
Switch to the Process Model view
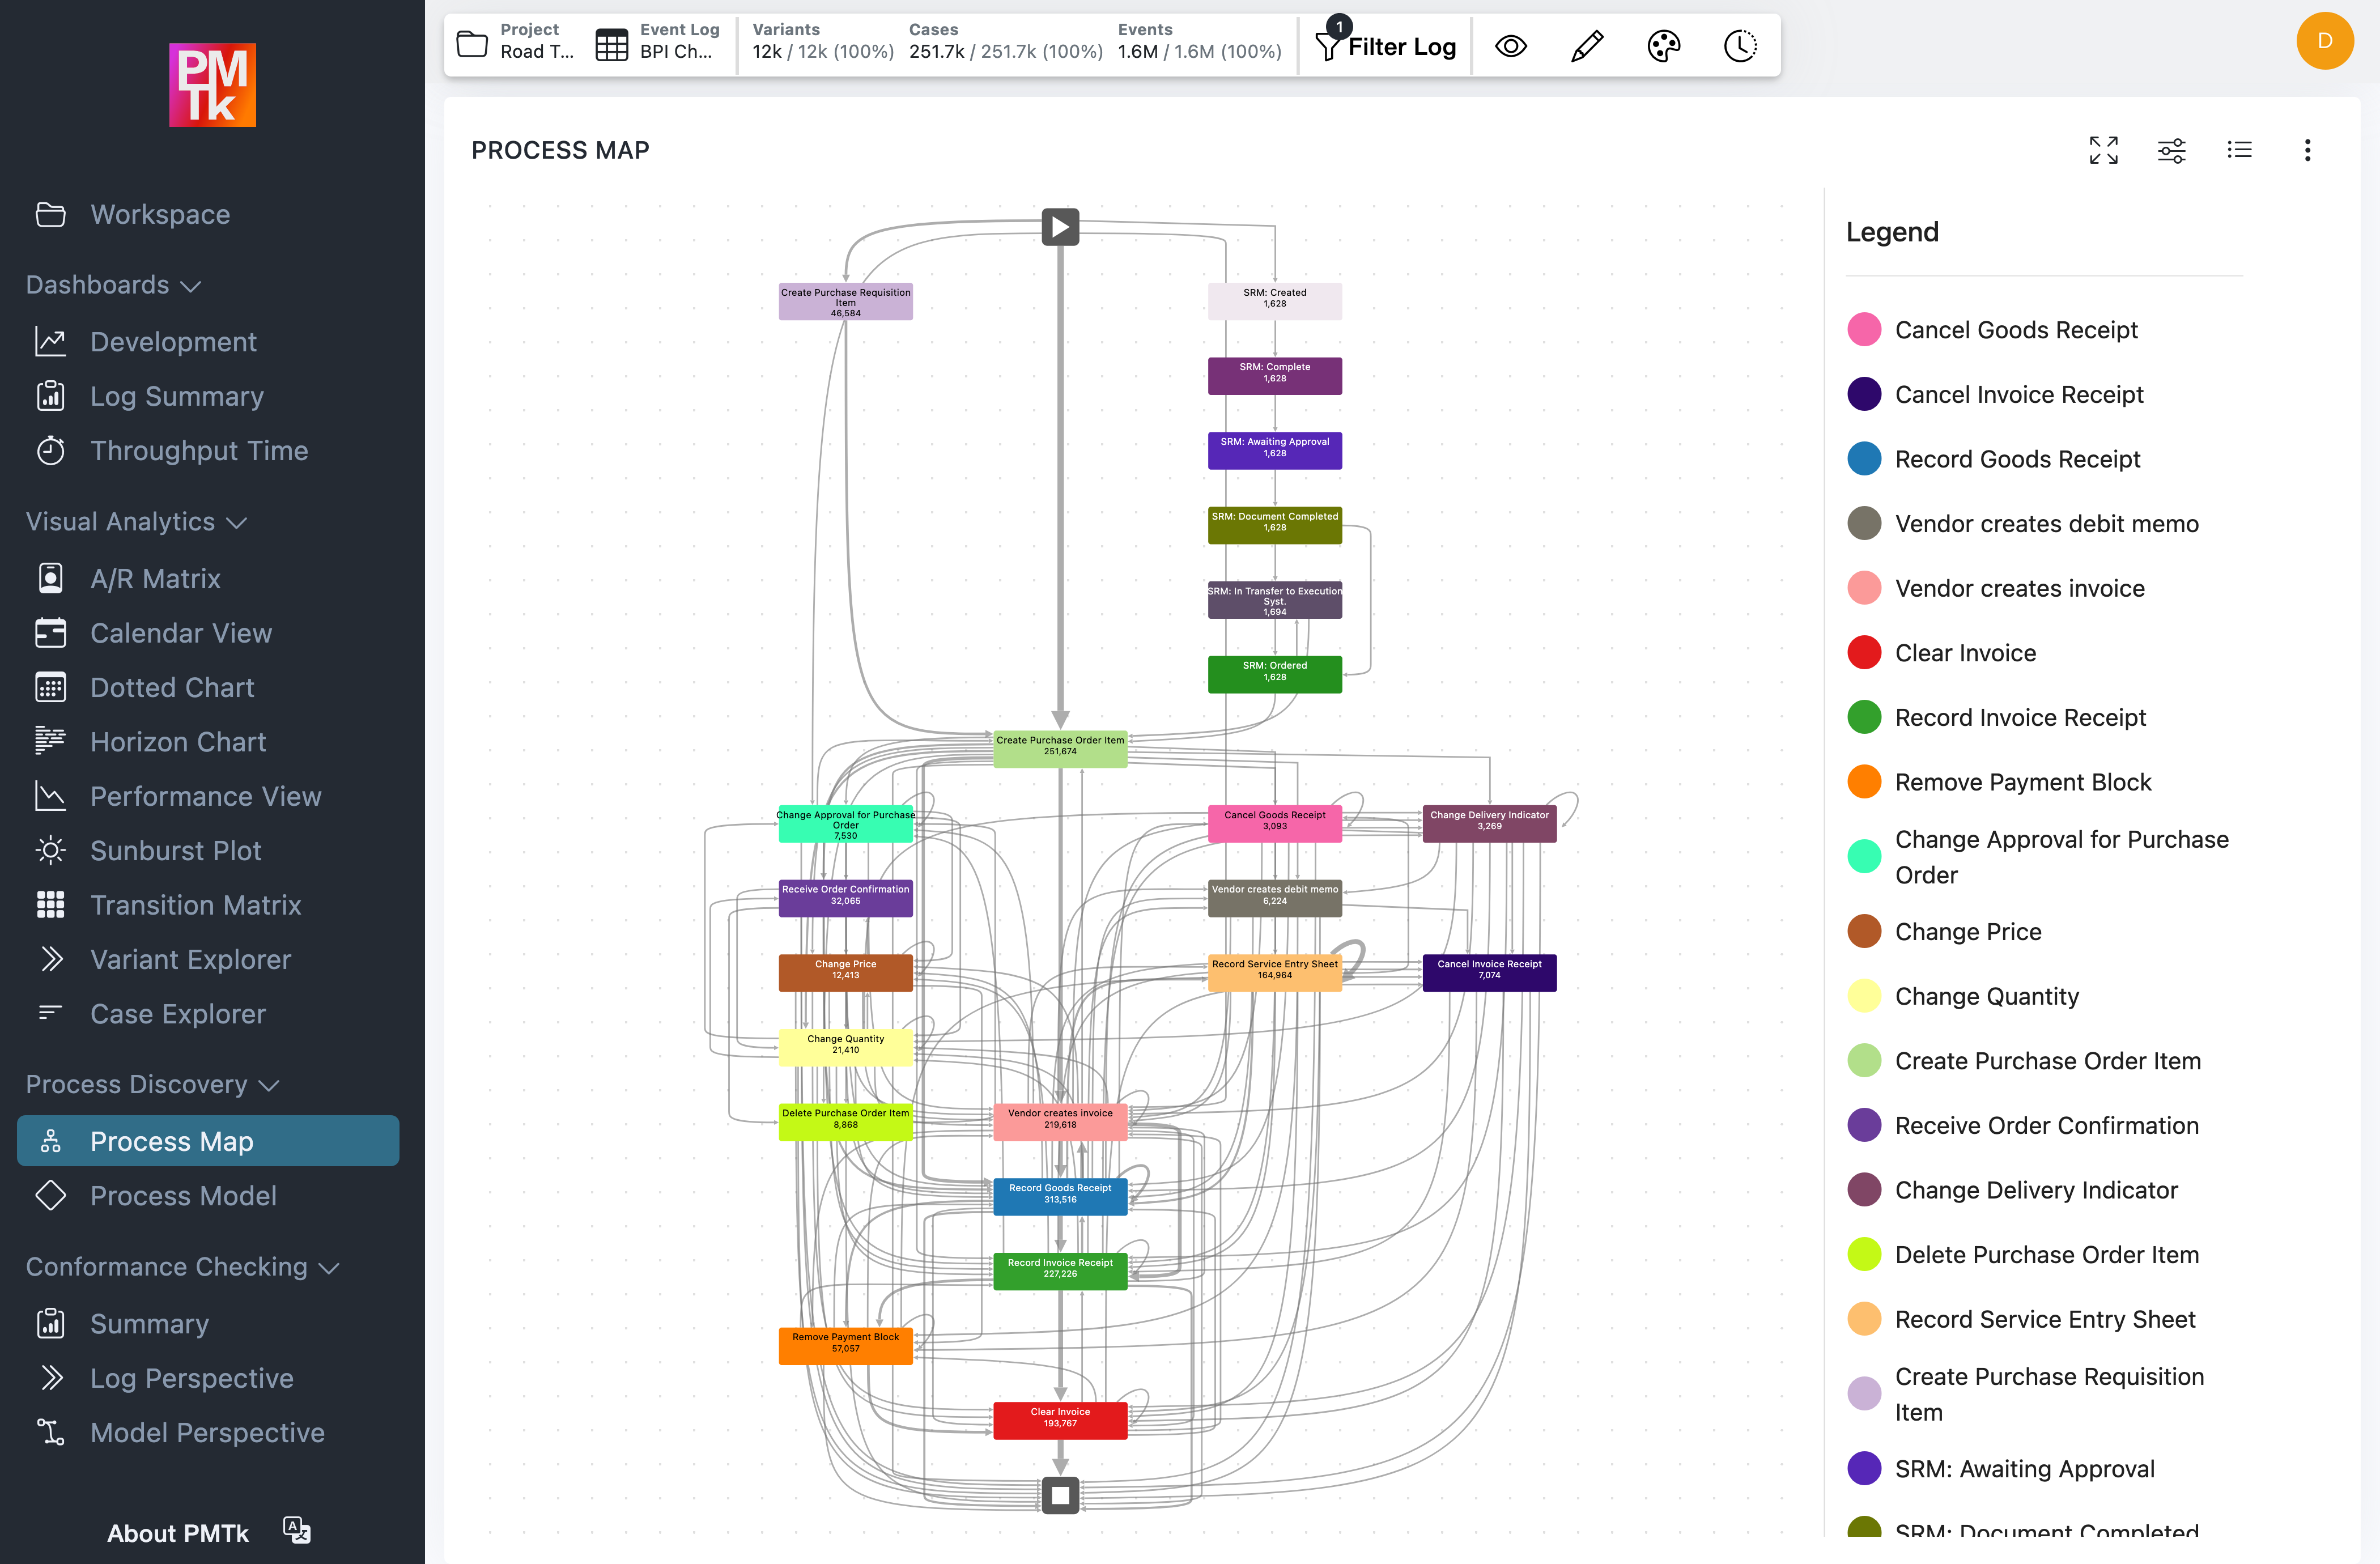[x=184, y=1195]
